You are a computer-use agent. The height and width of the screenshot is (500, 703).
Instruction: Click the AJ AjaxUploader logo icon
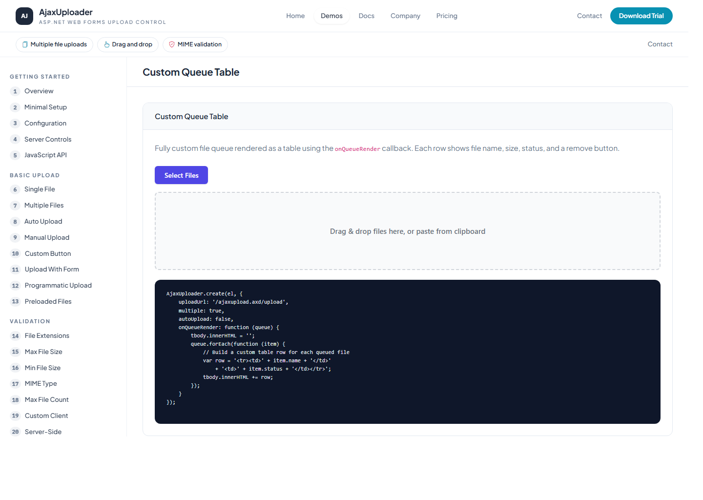pos(24,16)
